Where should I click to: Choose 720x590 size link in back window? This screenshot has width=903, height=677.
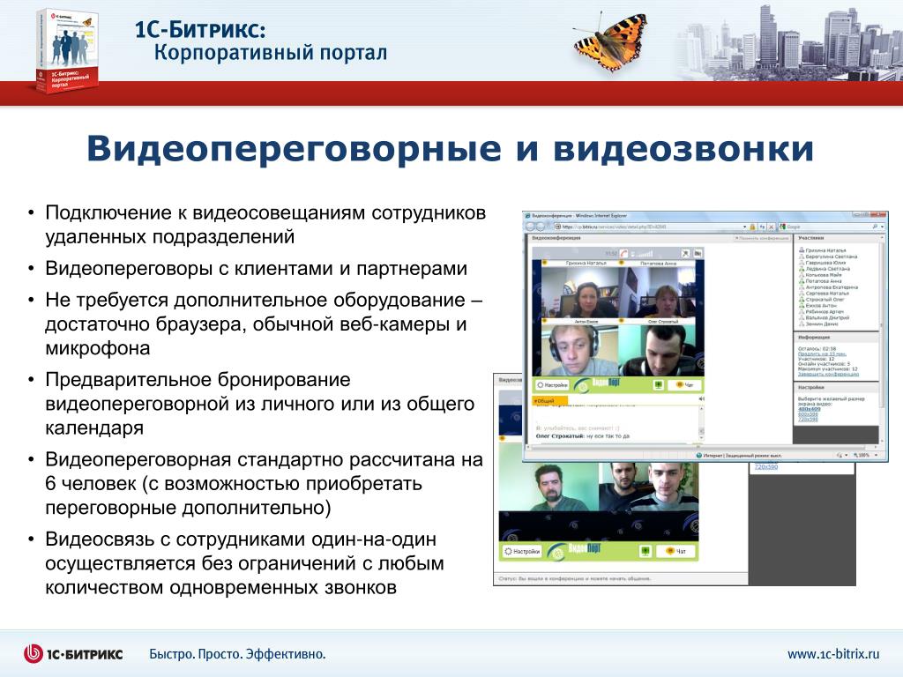point(766,466)
